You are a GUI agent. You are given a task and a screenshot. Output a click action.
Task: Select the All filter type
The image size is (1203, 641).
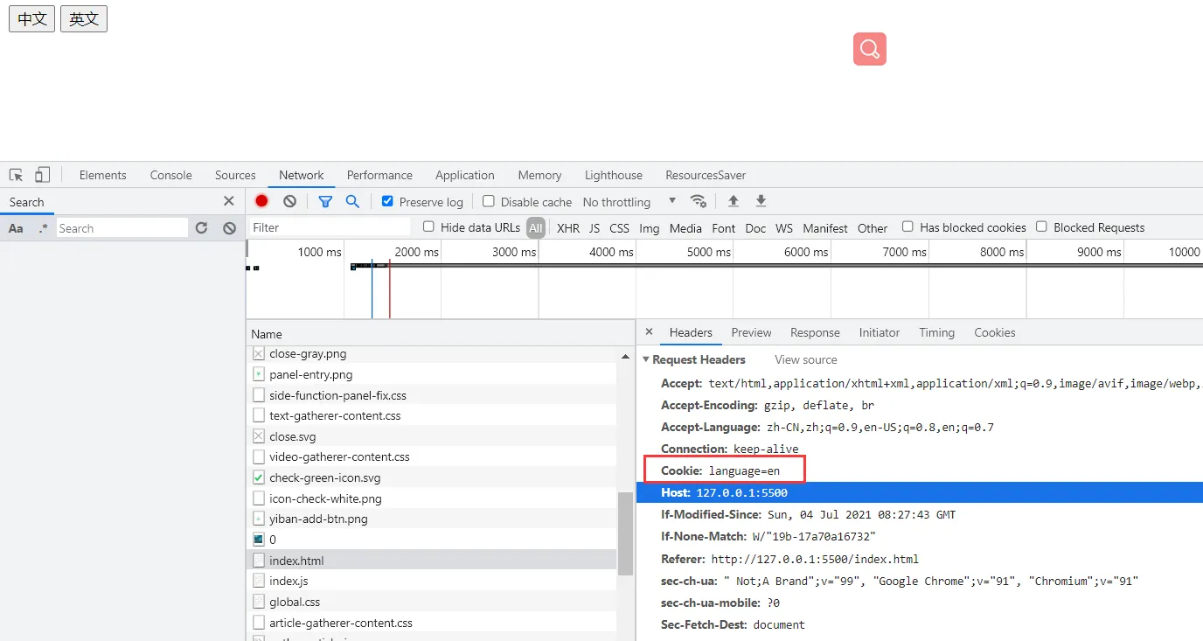click(536, 228)
